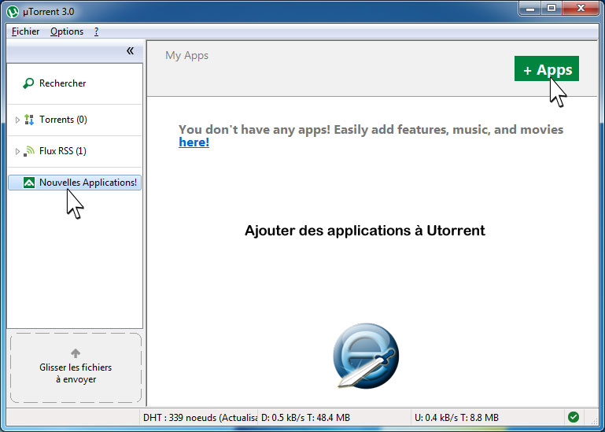Open the Options menu

[67, 31]
